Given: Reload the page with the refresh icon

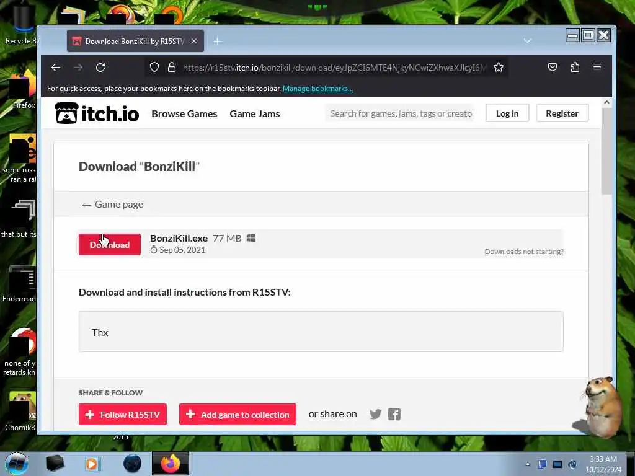Looking at the screenshot, I should [x=100, y=67].
